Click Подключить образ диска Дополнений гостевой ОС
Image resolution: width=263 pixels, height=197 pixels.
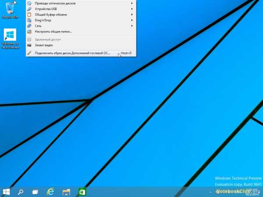point(72,53)
